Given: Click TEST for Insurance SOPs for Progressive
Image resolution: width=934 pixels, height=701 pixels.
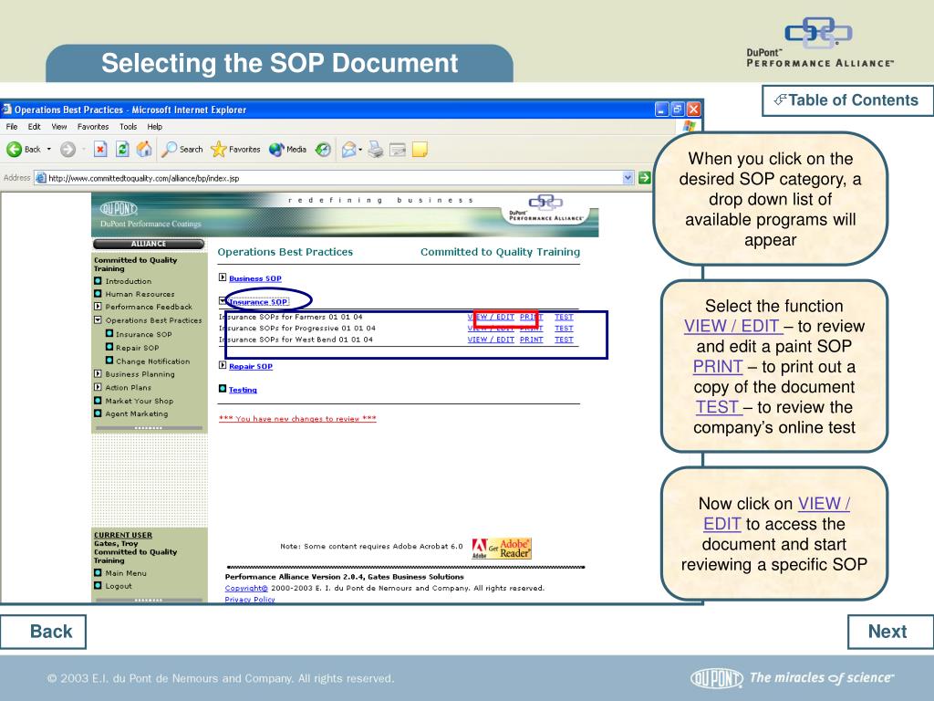Looking at the screenshot, I should click(x=564, y=329).
